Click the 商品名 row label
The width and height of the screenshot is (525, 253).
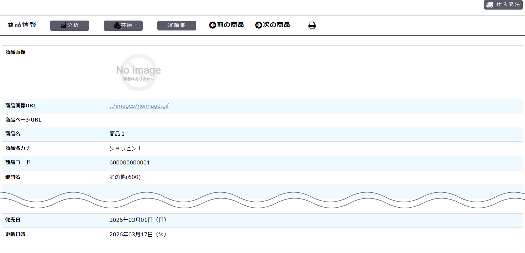point(13,134)
